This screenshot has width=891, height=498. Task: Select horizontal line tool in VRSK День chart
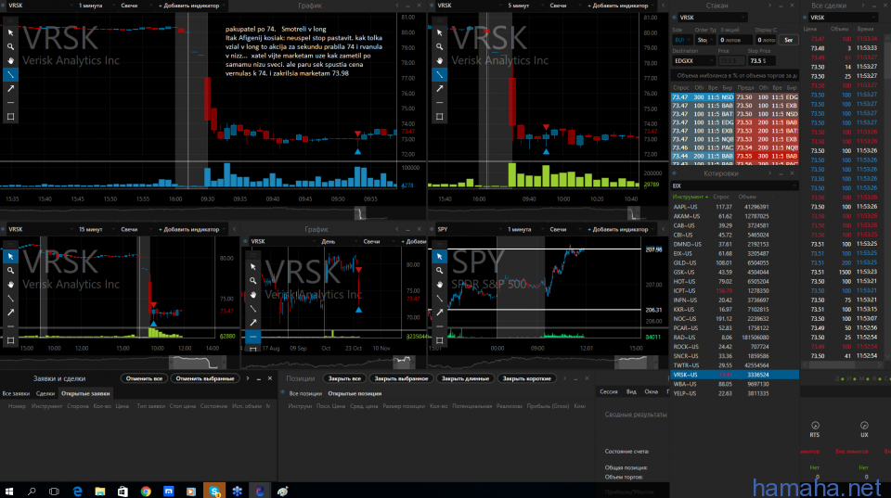tap(252, 337)
